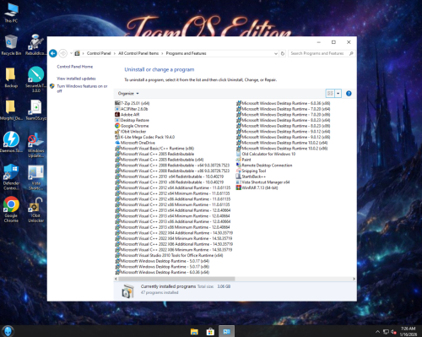The height and width of the screenshot is (337, 422).
Task: Open Defender Control desktop shortcut
Action: (11, 177)
